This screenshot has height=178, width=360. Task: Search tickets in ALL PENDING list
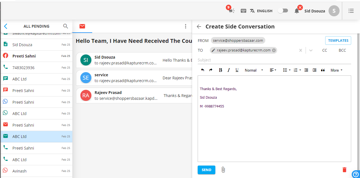pyautogui.click(x=65, y=26)
